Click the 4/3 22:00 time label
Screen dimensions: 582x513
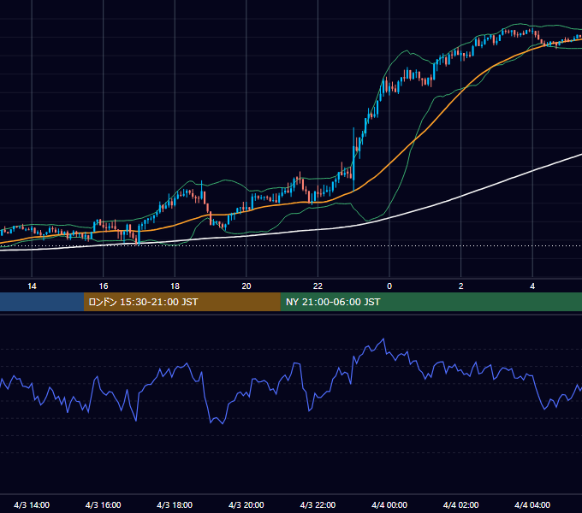tap(318, 504)
